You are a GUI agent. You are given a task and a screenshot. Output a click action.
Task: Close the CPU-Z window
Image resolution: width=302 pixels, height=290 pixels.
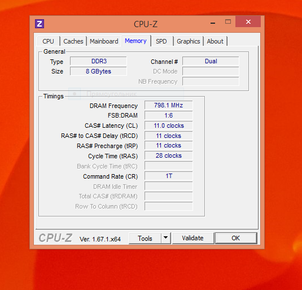click(248, 22)
